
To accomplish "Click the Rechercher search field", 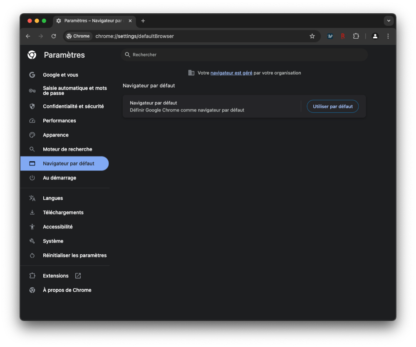I will point(243,55).
